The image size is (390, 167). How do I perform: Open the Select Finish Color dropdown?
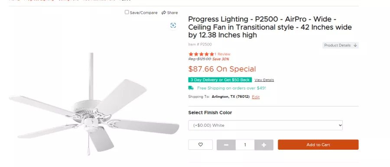pyautogui.click(x=265, y=125)
